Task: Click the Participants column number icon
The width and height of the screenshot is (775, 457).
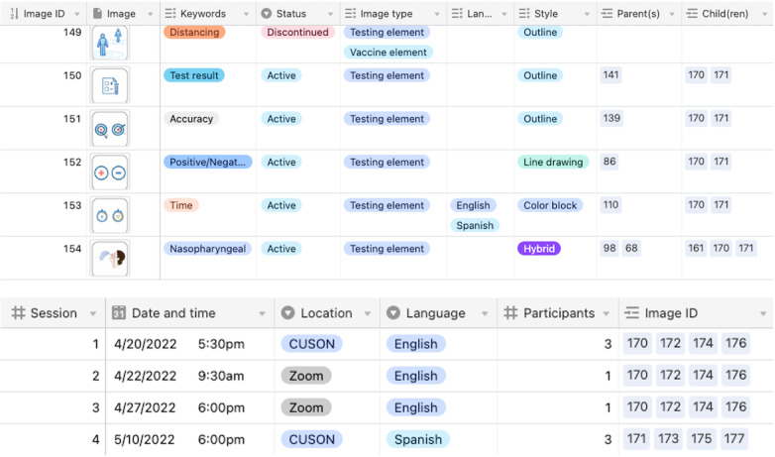Action: coord(511,313)
